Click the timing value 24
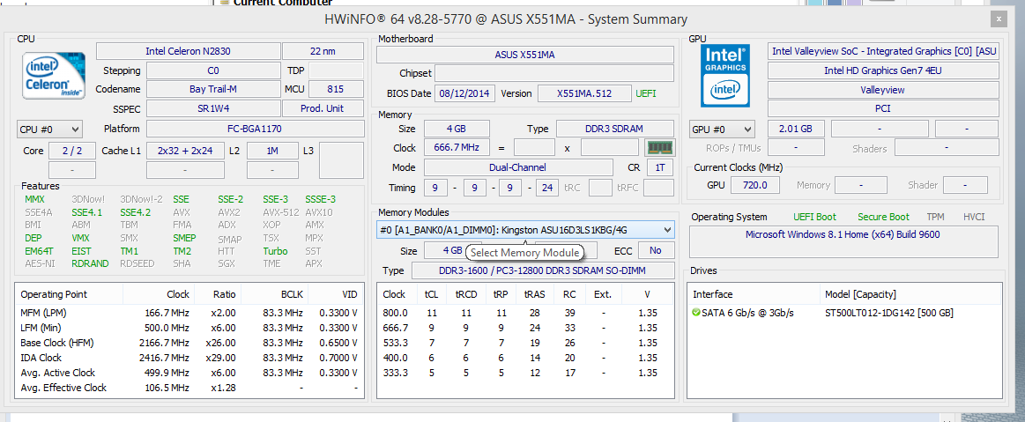The width and height of the screenshot is (1025, 422). (x=546, y=188)
